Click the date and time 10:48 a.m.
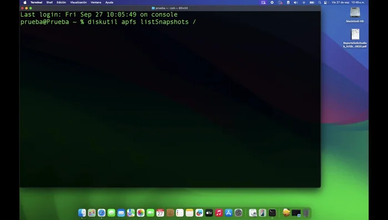This screenshot has height=220, width=388. pos(348,2)
